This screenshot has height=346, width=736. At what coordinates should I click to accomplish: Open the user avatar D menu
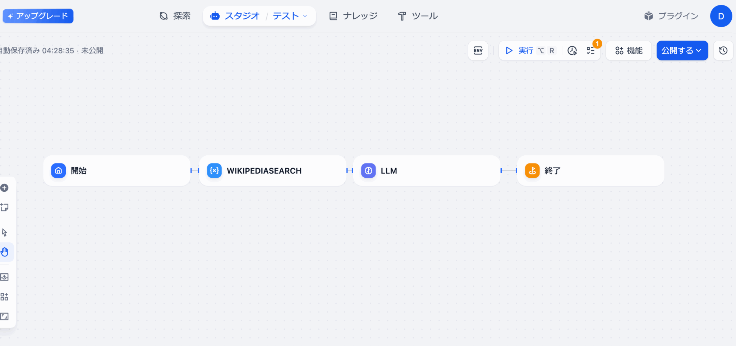click(721, 16)
